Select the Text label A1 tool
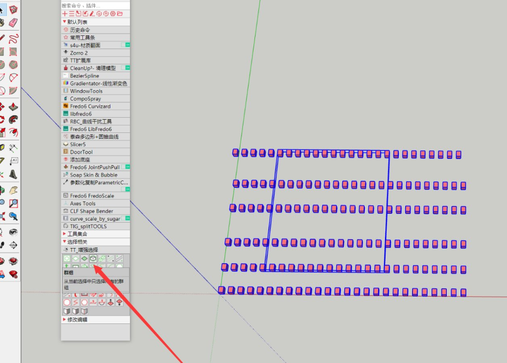This screenshot has height=363, width=507. tap(13, 161)
